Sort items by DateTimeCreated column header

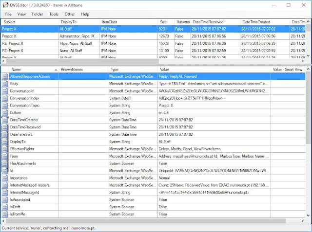(x=265, y=22)
